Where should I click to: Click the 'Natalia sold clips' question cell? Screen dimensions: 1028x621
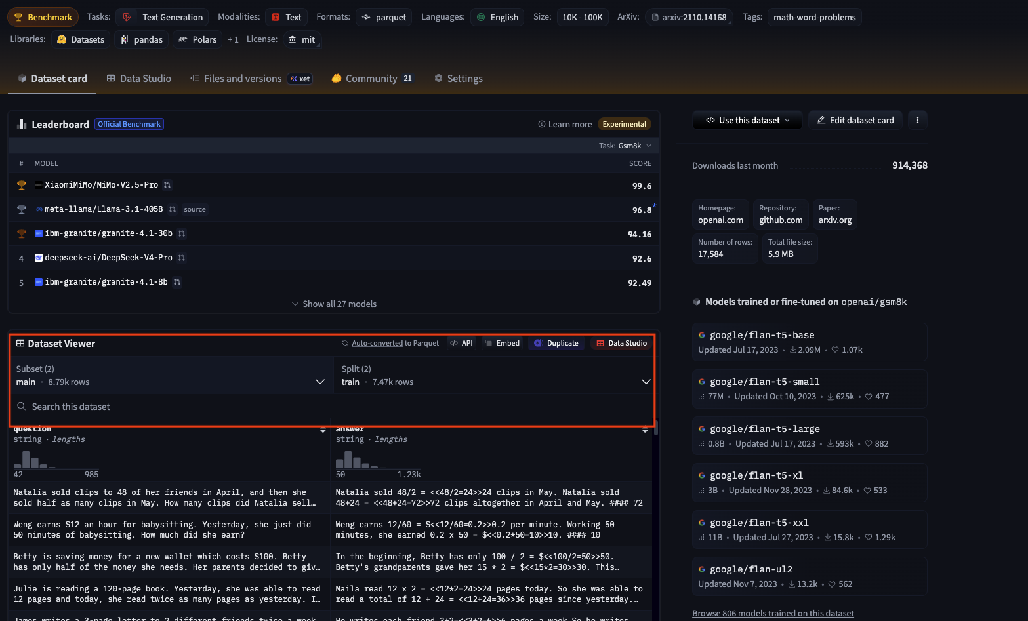click(x=169, y=498)
